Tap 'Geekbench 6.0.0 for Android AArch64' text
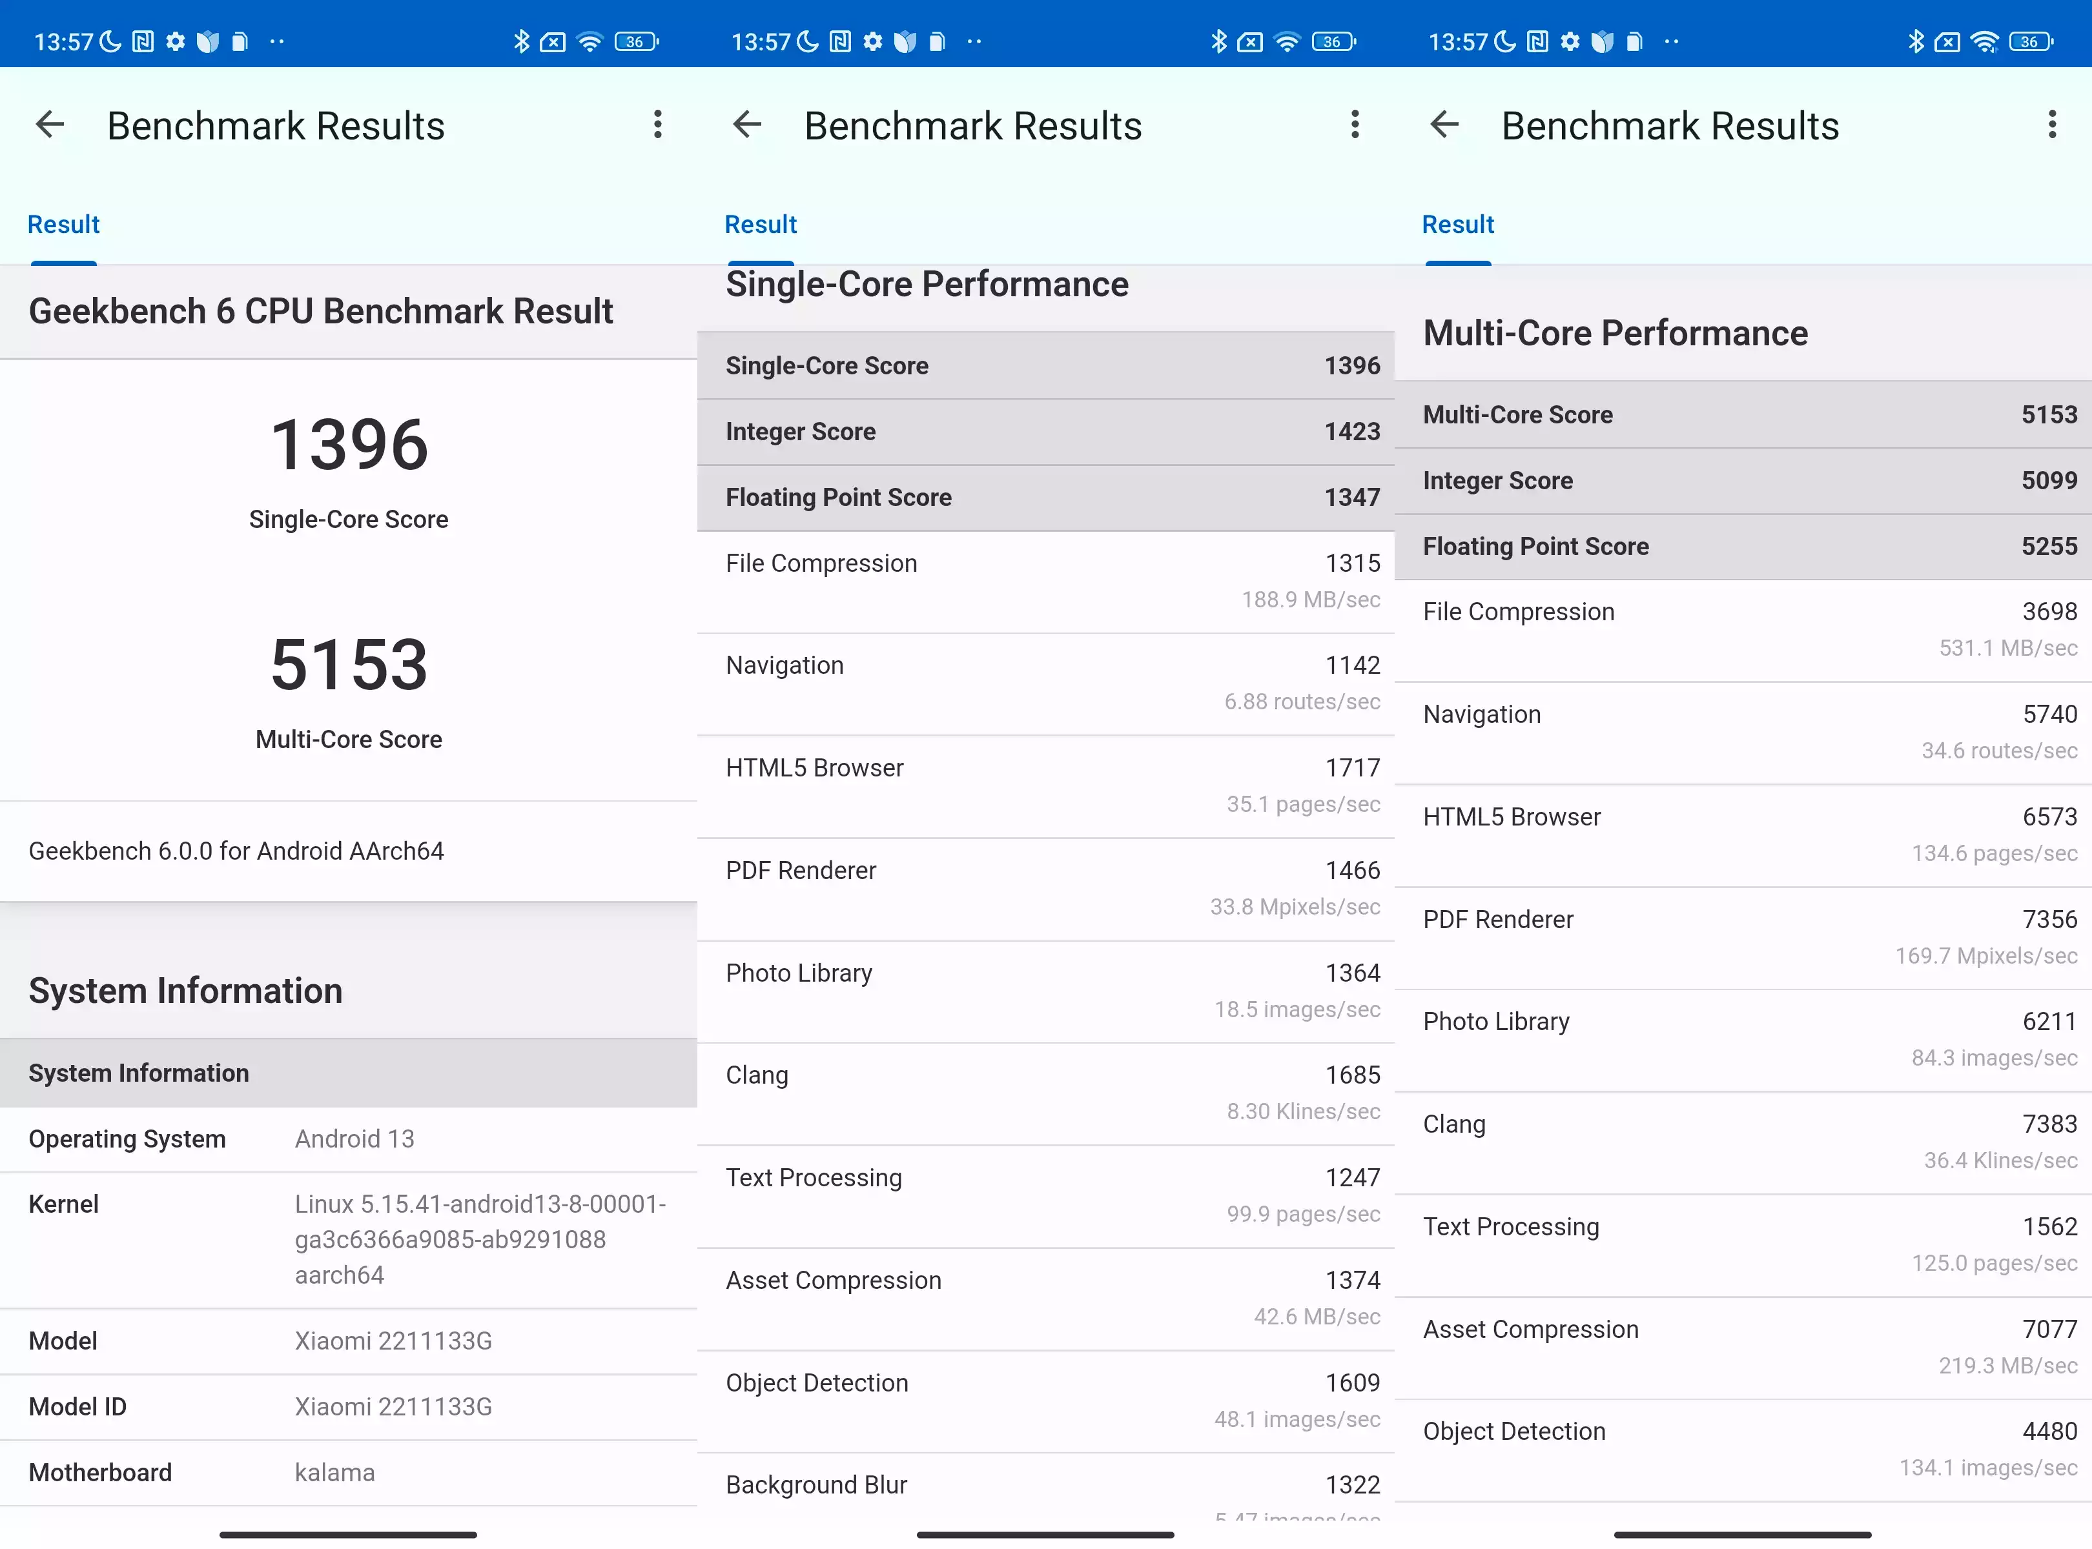Screen dimensions: 2092x1549 (x=236, y=851)
